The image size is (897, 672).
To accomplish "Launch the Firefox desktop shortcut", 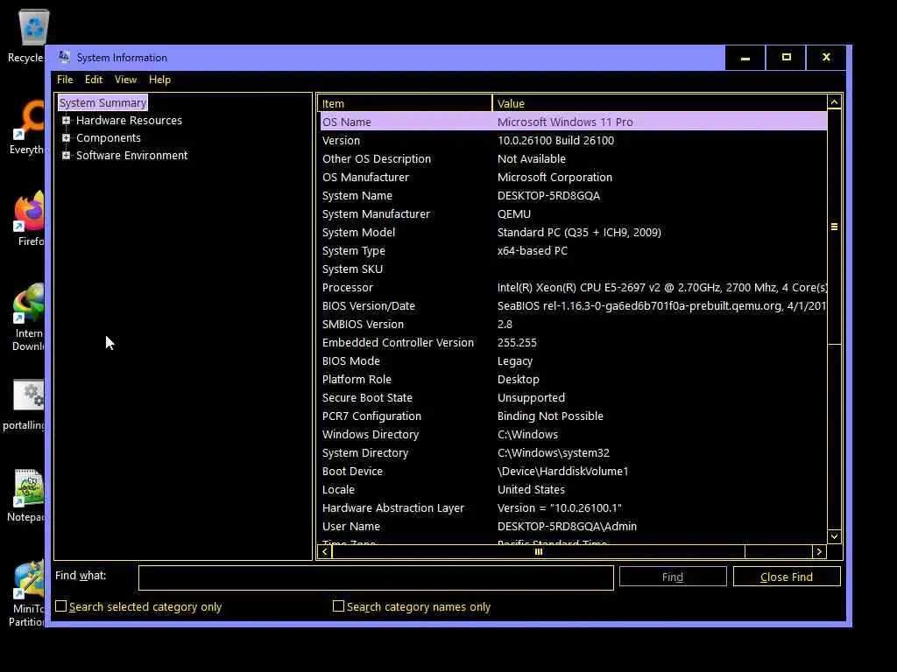I will click(x=30, y=219).
